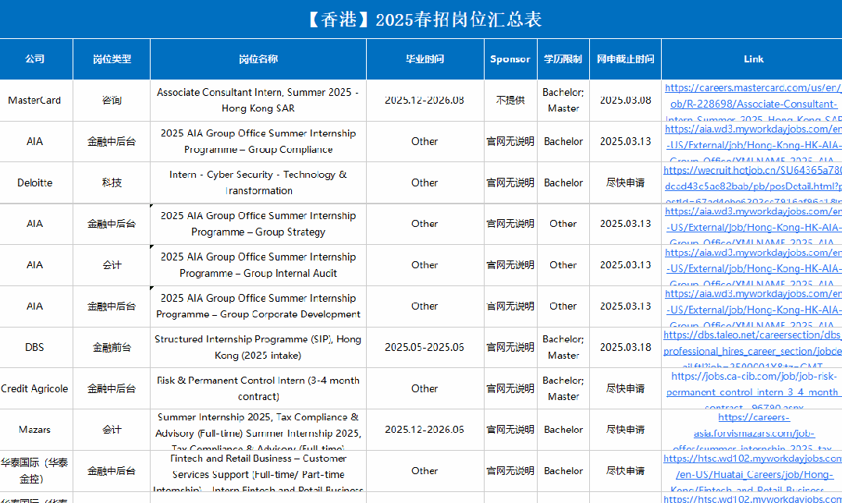This screenshot has width=842, height=503.
Task: Click the 岗位类型 column header
Action: click(x=112, y=59)
